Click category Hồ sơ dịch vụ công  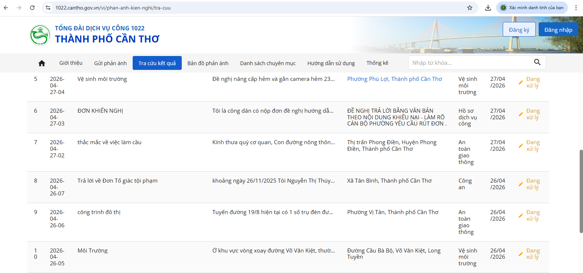tap(468, 117)
